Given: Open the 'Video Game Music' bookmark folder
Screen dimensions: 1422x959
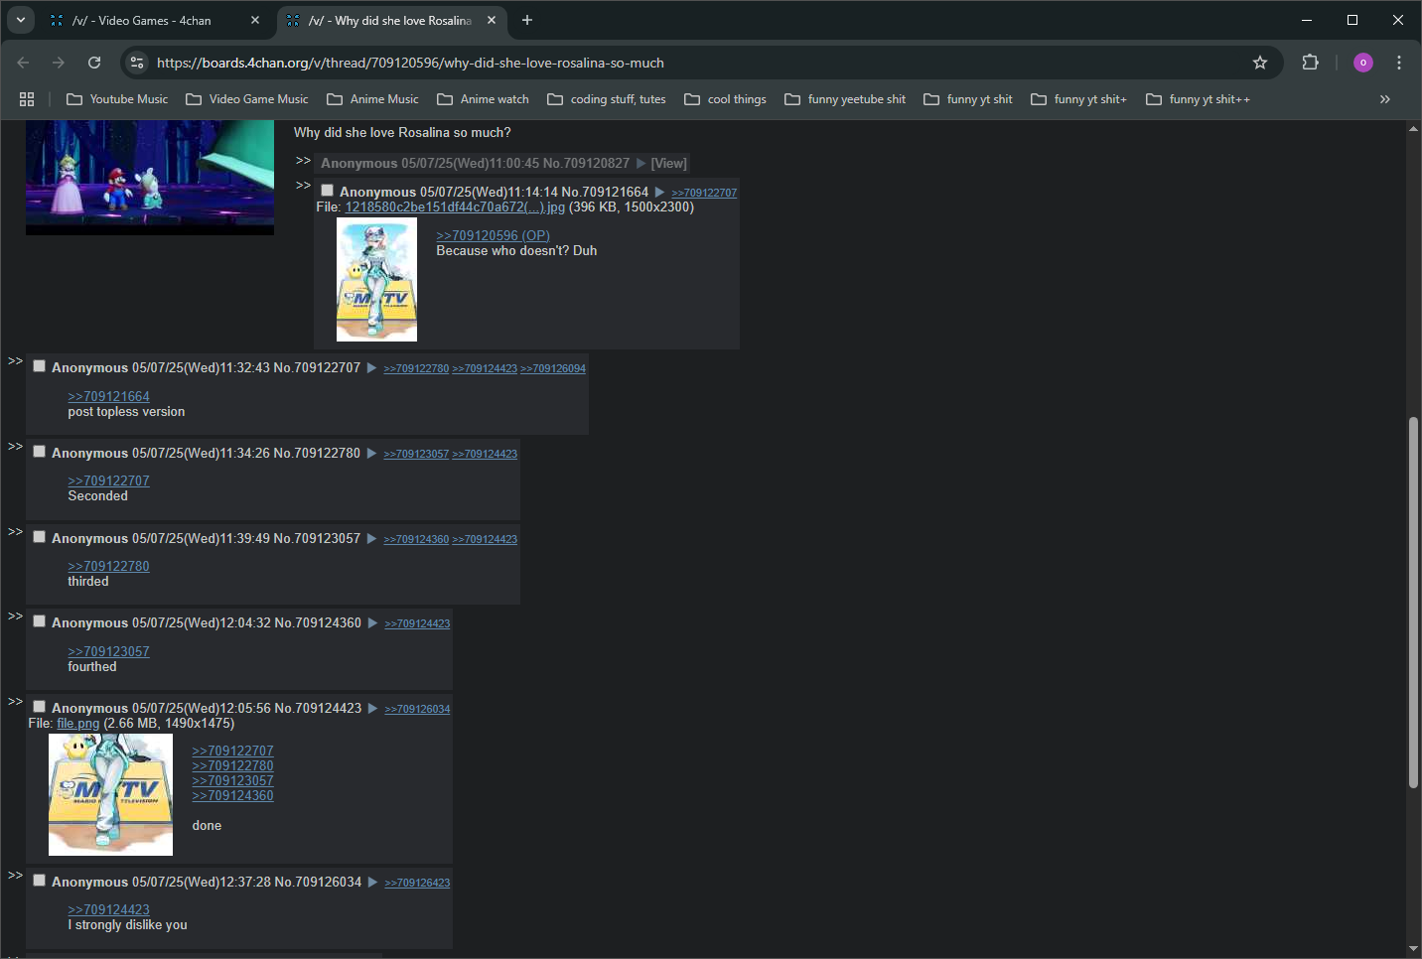Looking at the screenshot, I should (247, 99).
